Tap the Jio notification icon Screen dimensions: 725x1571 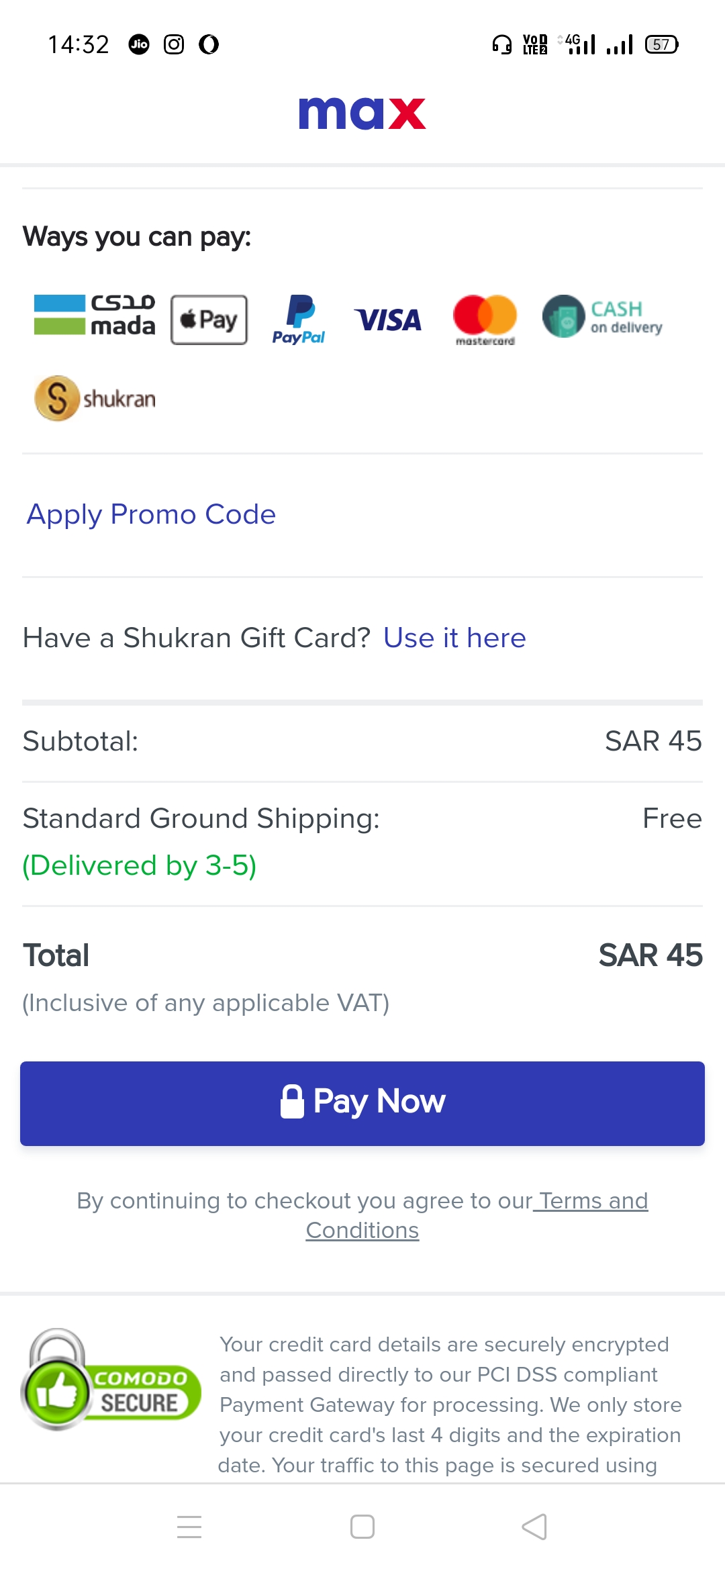[x=139, y=44]
